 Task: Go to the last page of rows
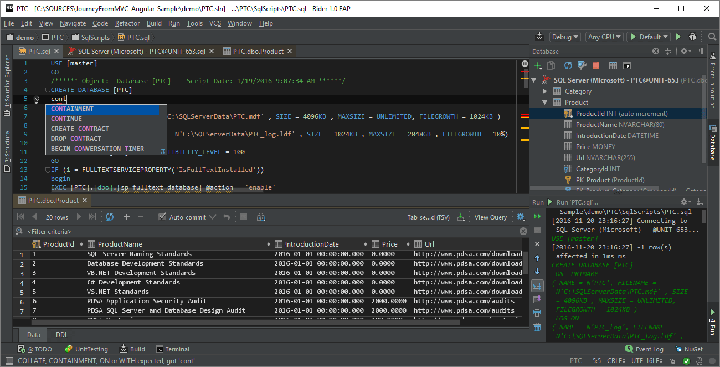92,217
